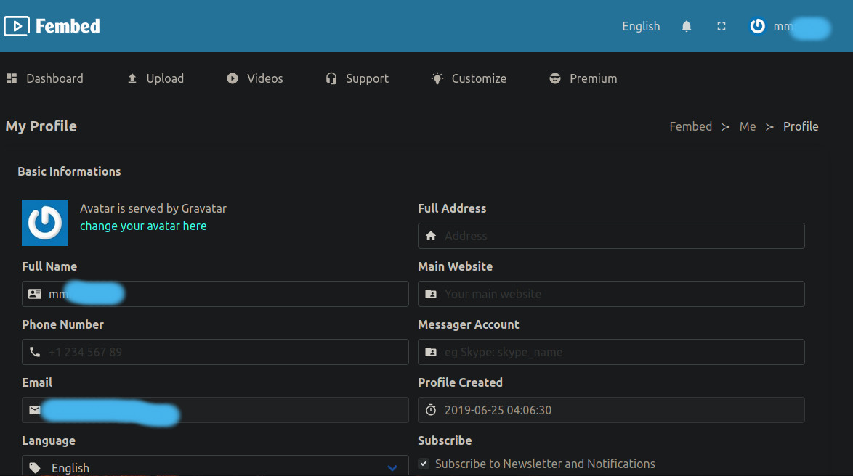This screenshot has height=476, width=853.
Task: Focus the Main Website input field
Action: pyautogui.click(x=611, y=294)
